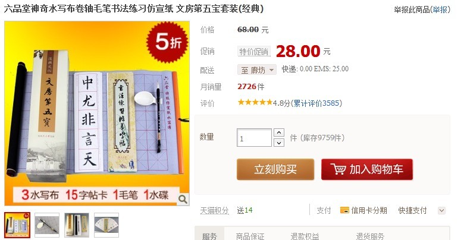Click the 5折 discount badge on image
The height and width of the screenshot is (240, 464).
[x=168, y=42]
